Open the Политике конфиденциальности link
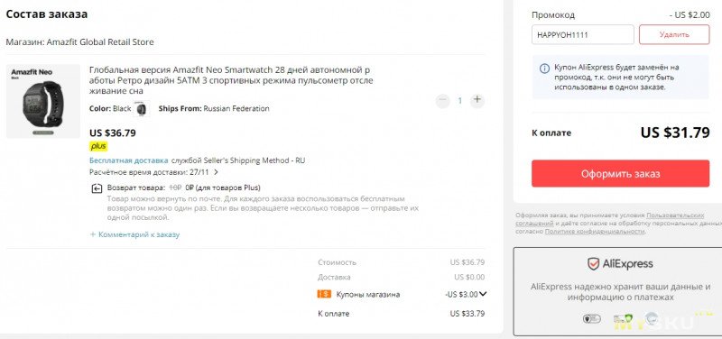Screen dimensions: 722x339 point(595,232)
